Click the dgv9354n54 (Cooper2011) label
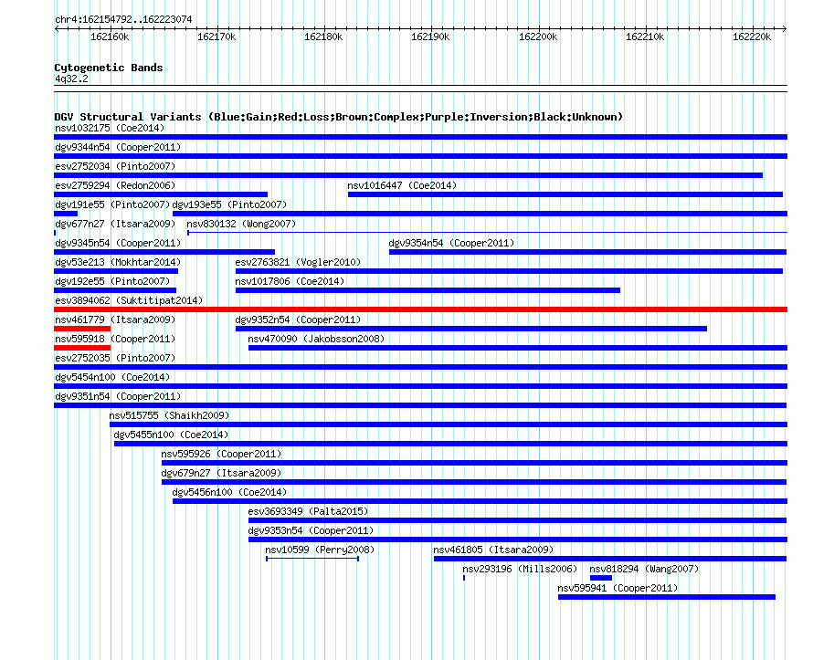813x660 pixels. pyautogui.click(x=451, y=243)
